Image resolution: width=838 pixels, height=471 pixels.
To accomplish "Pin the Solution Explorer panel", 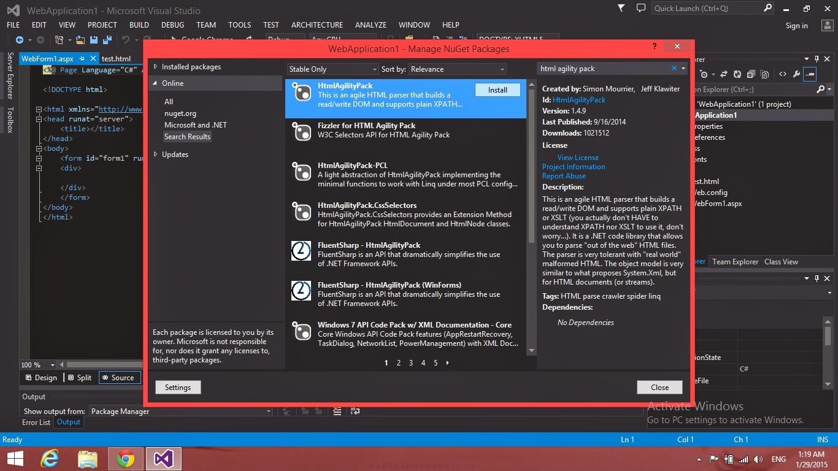I will tap(817, 59).
